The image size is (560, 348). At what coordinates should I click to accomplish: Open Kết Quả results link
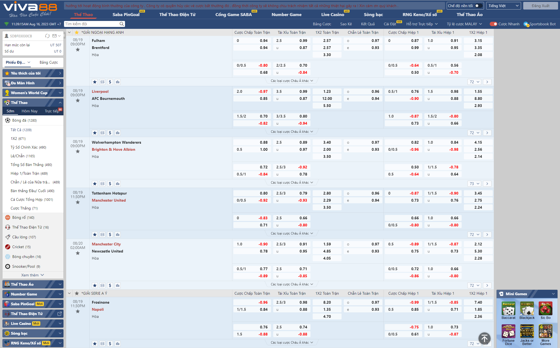pos(368,24)
